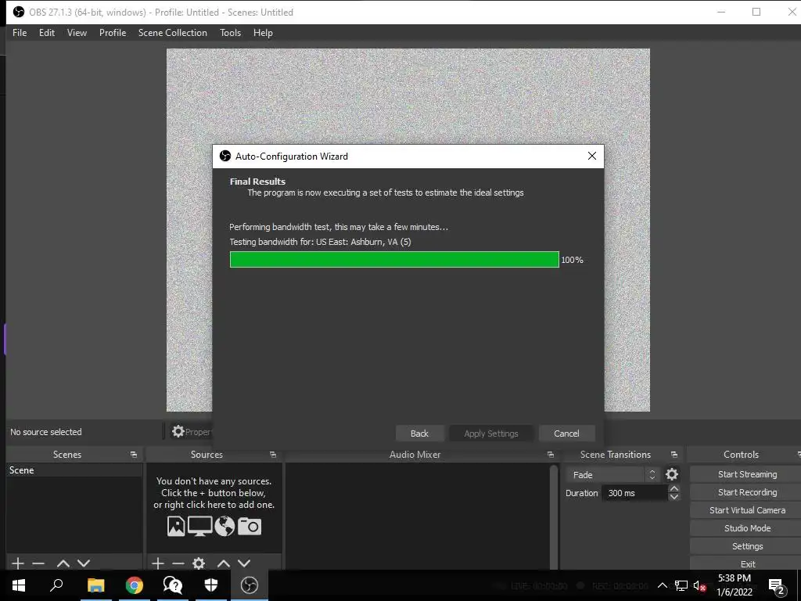Open the Edit menu
Screen dimensions: 801x601
pyautogui.click(x=46, y=33)
